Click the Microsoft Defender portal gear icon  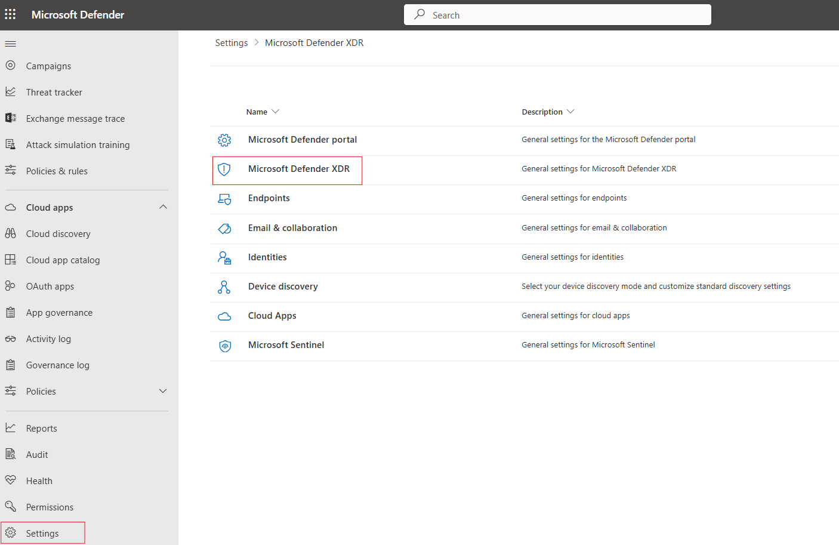(224, 140)
